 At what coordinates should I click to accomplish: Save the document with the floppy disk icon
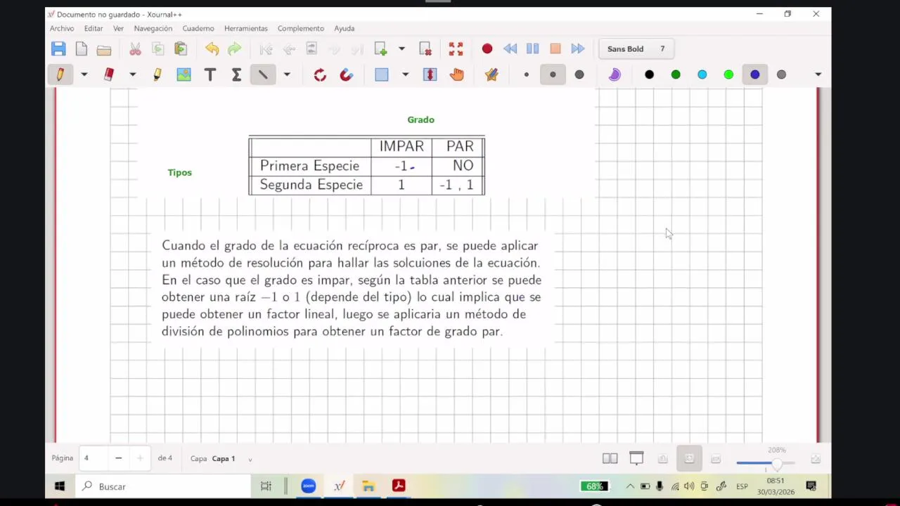[x=58, y=48]
